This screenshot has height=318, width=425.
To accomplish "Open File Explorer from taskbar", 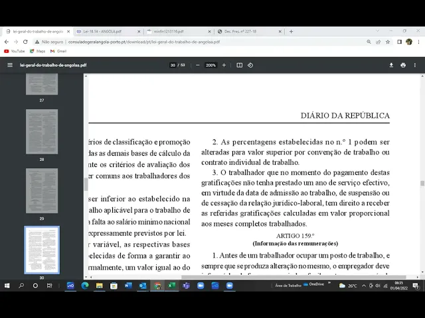I will click(x=99, y=286).
